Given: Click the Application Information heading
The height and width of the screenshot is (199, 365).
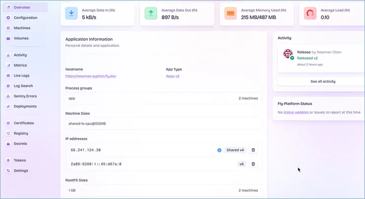Looking at the screenshot, I should tap(89, 39).
